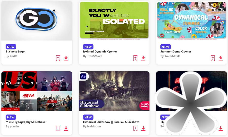Screen dimensions: 228x137
Task: Open Isolated Dynamic Opener title link
Action: tap(100, 52)
